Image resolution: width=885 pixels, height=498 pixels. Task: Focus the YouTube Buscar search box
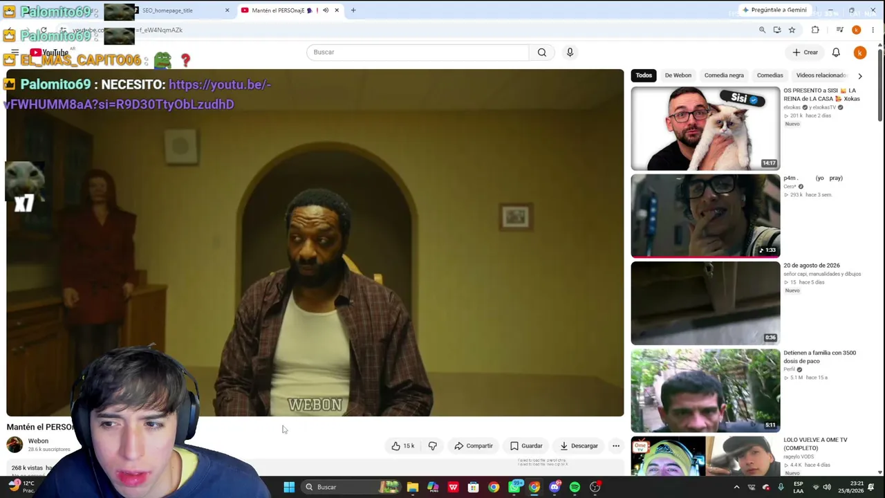coord(418,53)
